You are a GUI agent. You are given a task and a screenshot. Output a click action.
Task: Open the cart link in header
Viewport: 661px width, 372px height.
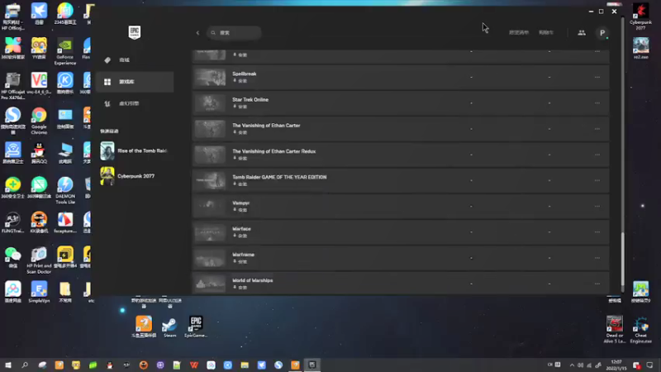tap(546, 32)
